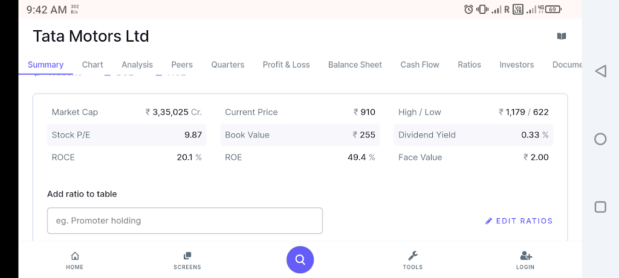Select the Market Cap value 3,35,025 Cr.
The width and height of the screenshot is (619, 278).
coord(173,112)
